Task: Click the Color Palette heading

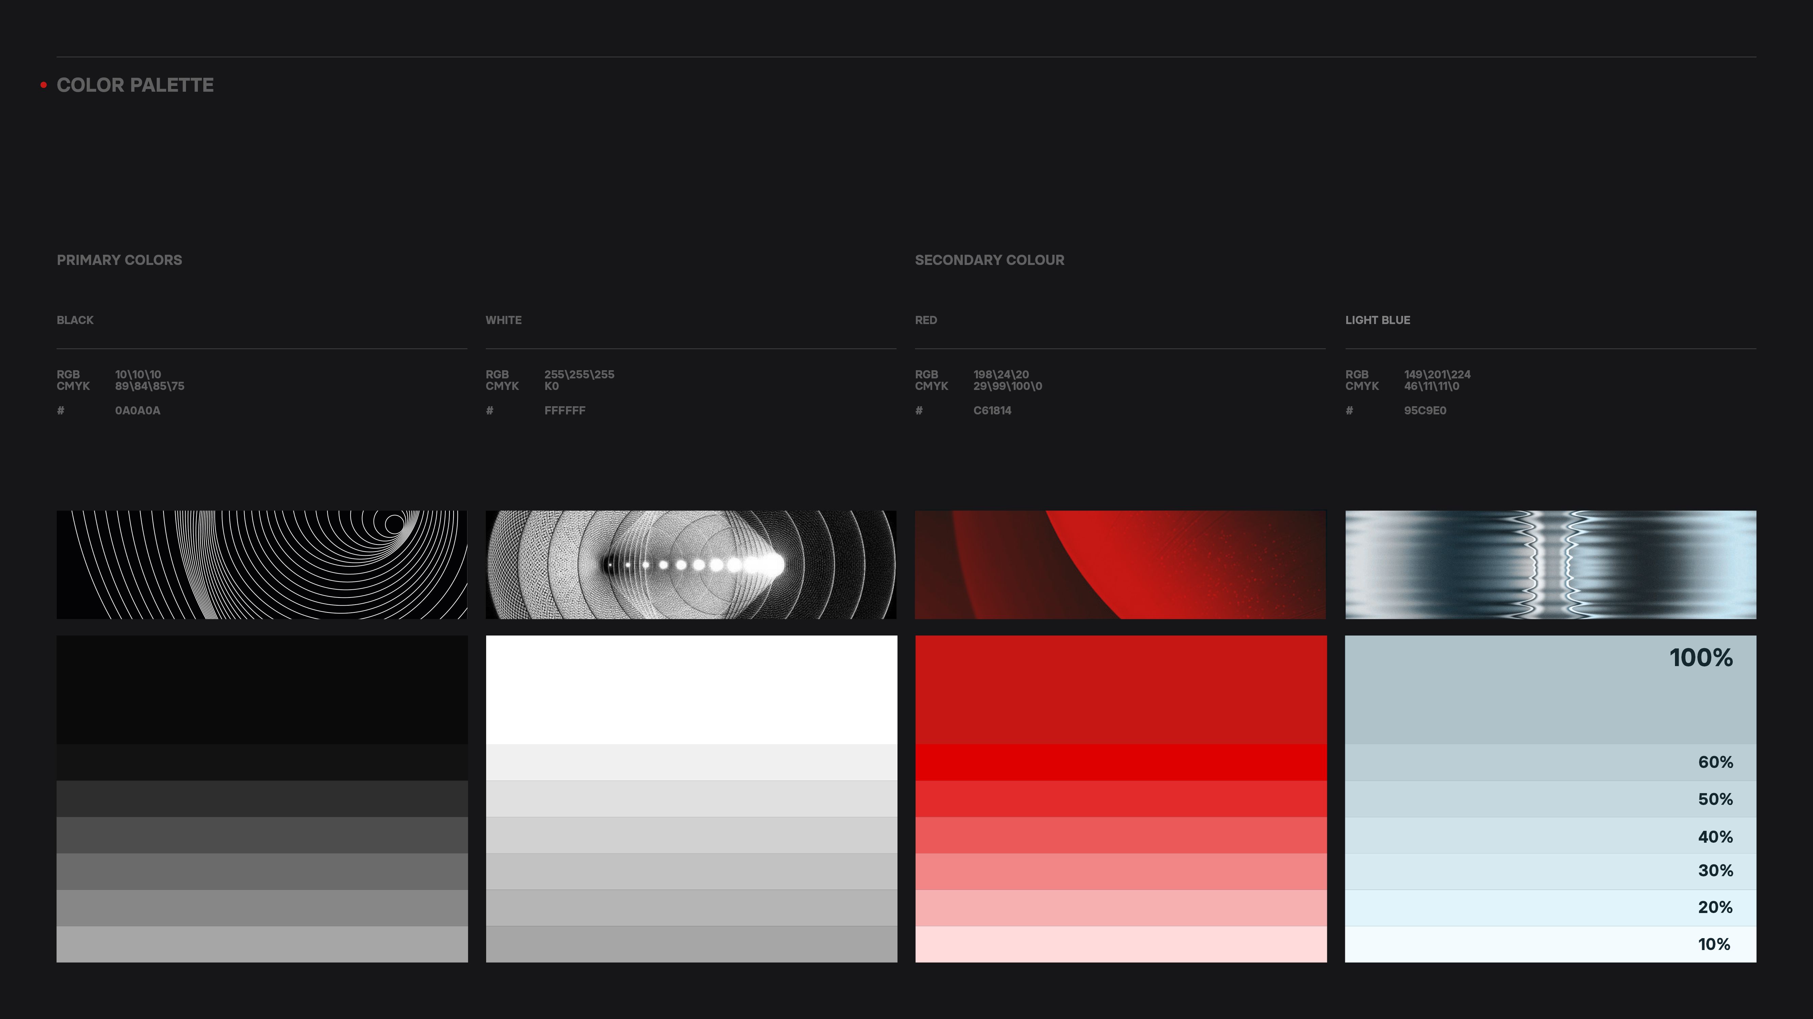Action: (135, 85)
